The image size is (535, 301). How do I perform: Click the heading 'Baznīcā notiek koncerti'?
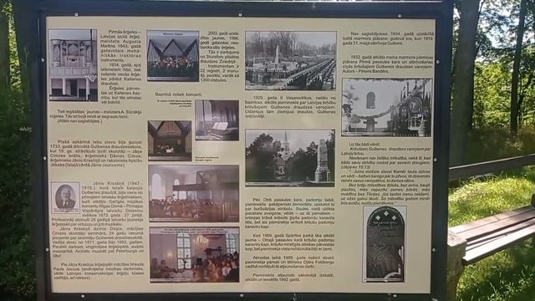178,94
